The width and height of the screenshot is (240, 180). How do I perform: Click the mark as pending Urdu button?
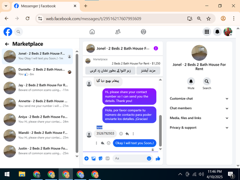(110, 71)
